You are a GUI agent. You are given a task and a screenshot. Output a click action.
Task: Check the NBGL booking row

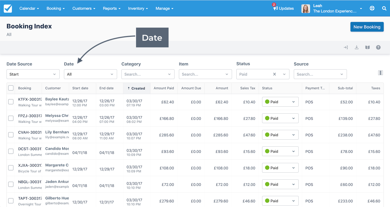tap(11, 184)
